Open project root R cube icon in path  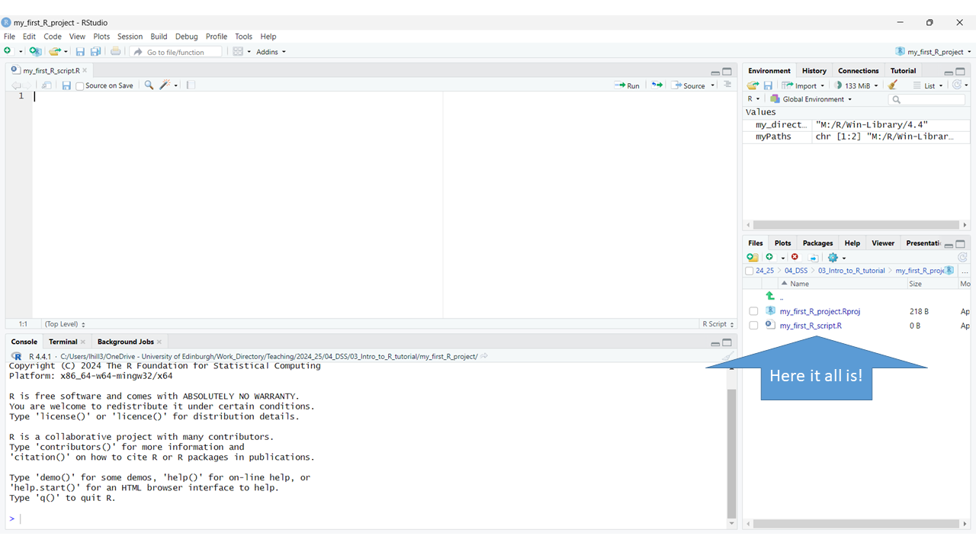click(x=949, y=271)
